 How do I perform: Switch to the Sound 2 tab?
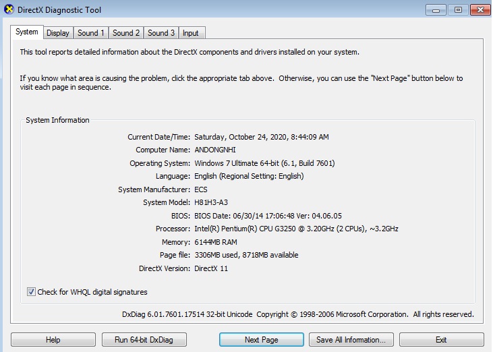coord(126,33)
